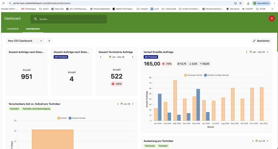This screenshot has height=149, width=278.
Task: Open the Notion bookmarks folder
Action: 44,9
